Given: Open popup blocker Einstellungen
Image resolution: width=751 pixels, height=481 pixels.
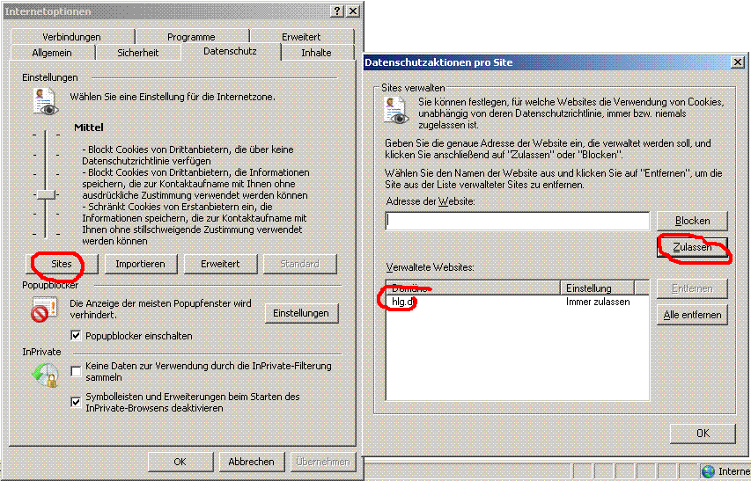Looking at the screenshot, I should (300, 313).
